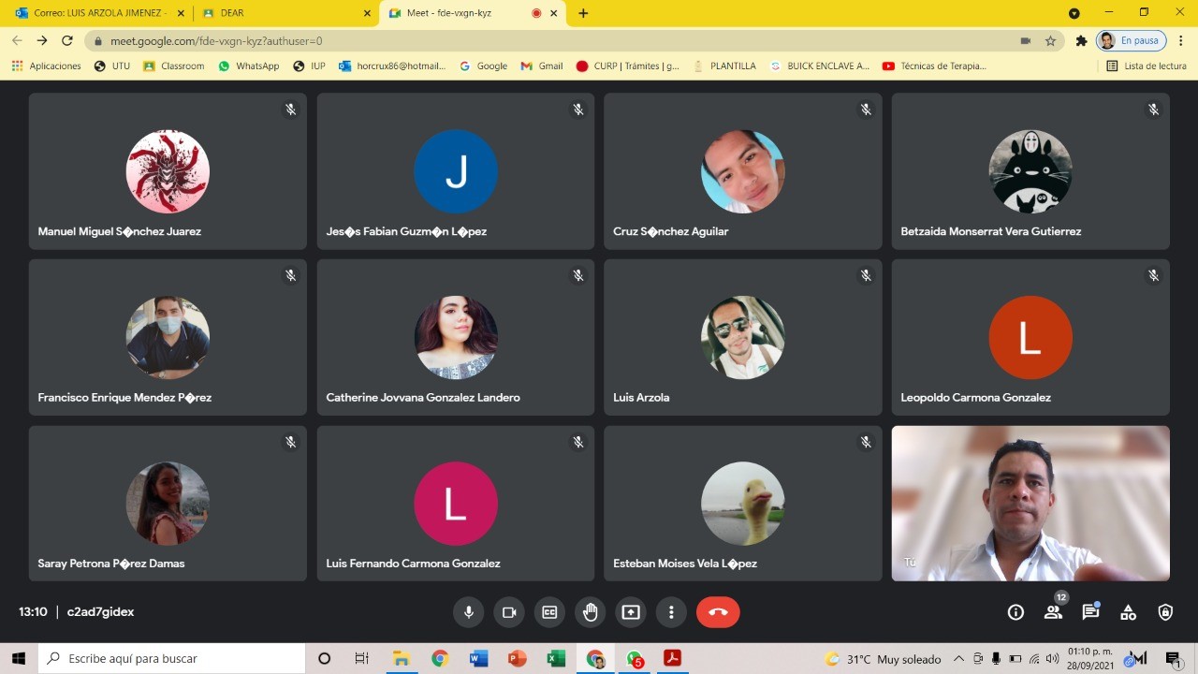
Task: Start presenting your screen
Action: (x=631, y=612)
